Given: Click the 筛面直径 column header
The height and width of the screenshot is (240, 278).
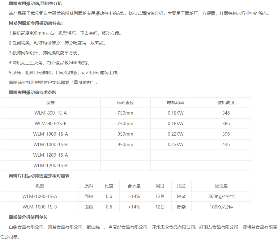Looking at the screenshot, I should coord(125,103).
